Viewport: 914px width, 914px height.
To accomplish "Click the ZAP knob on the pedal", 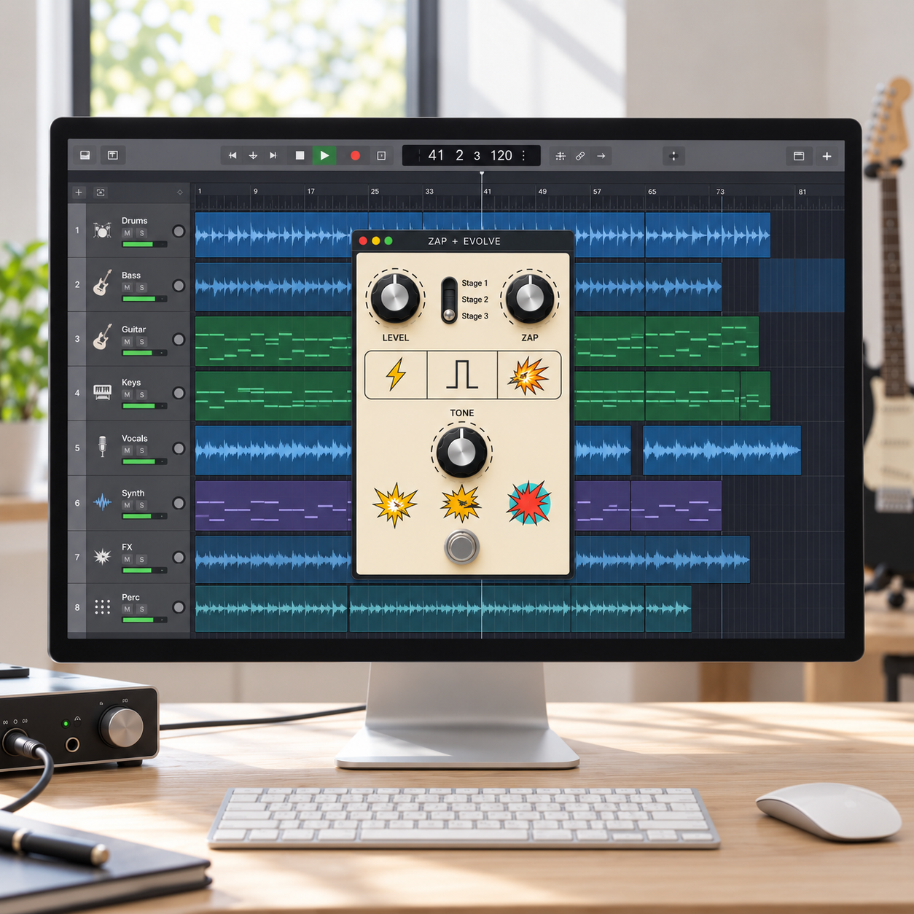I will (530, 297).
